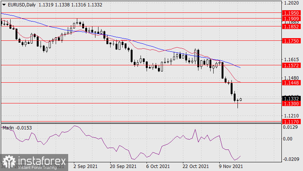Click the 22 Oct 2021 date marker

click(x=195, y=166)
